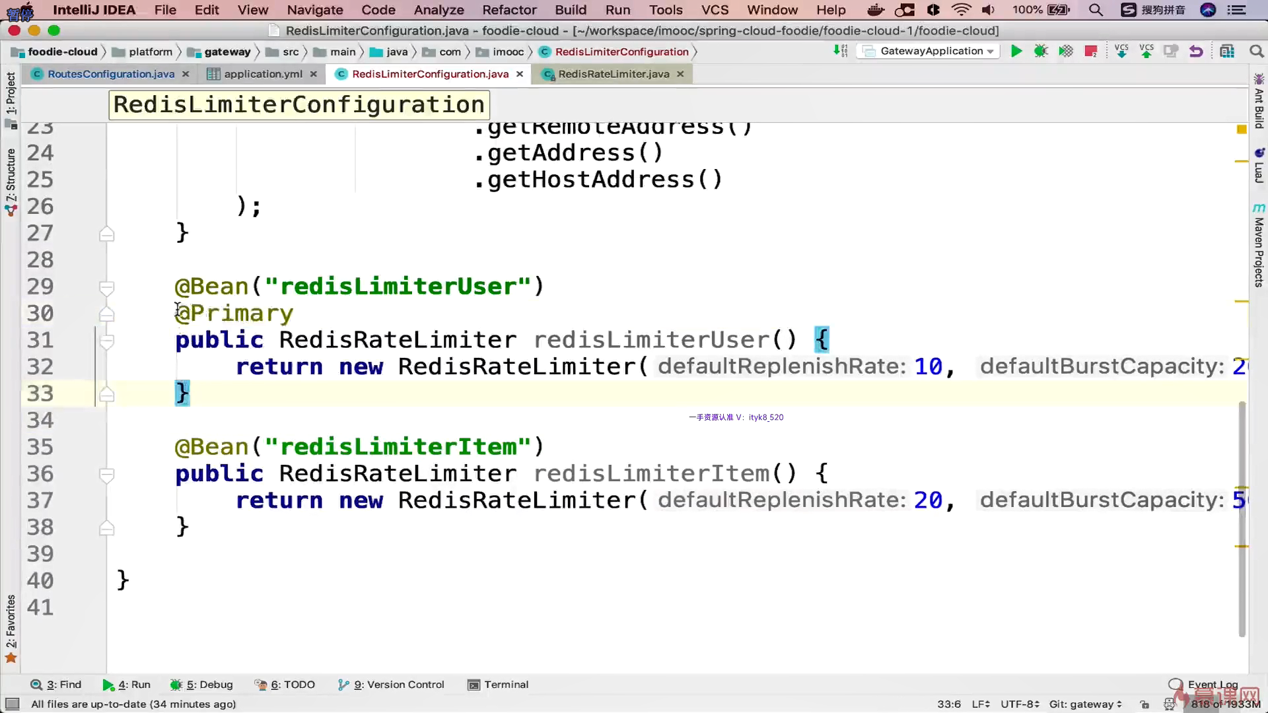Run with coverage icon
The image size is (1268, 713).
pos(1066,51)
